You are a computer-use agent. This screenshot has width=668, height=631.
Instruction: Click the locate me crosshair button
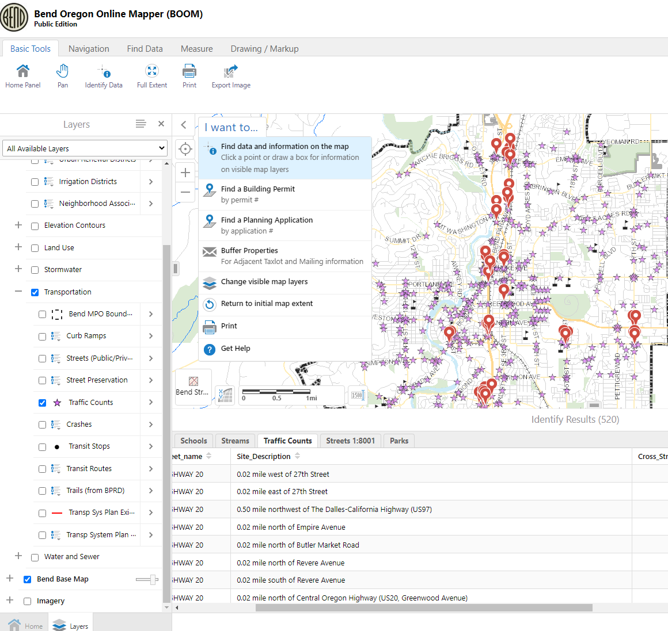pyautogui.click(x=185, y=149)
